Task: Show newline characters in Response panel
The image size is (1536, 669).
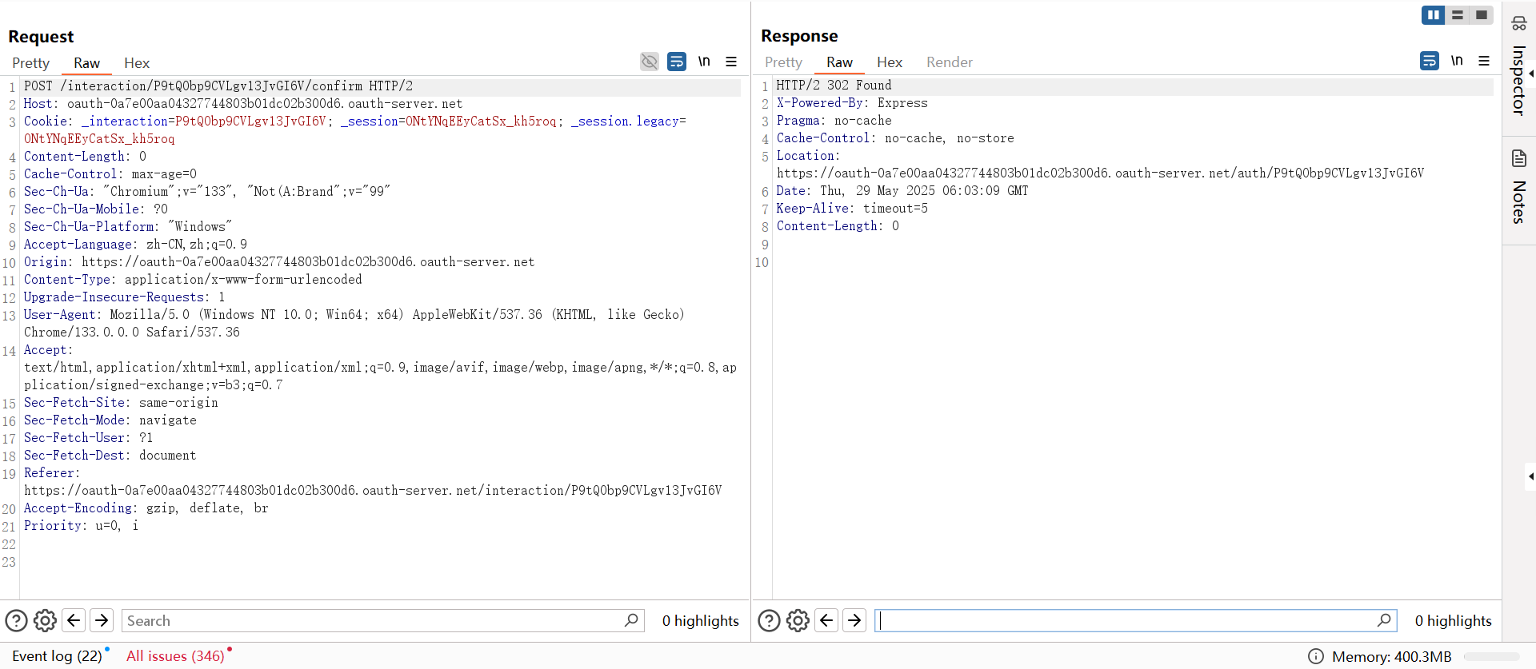Action: (x=1457, y=61)
